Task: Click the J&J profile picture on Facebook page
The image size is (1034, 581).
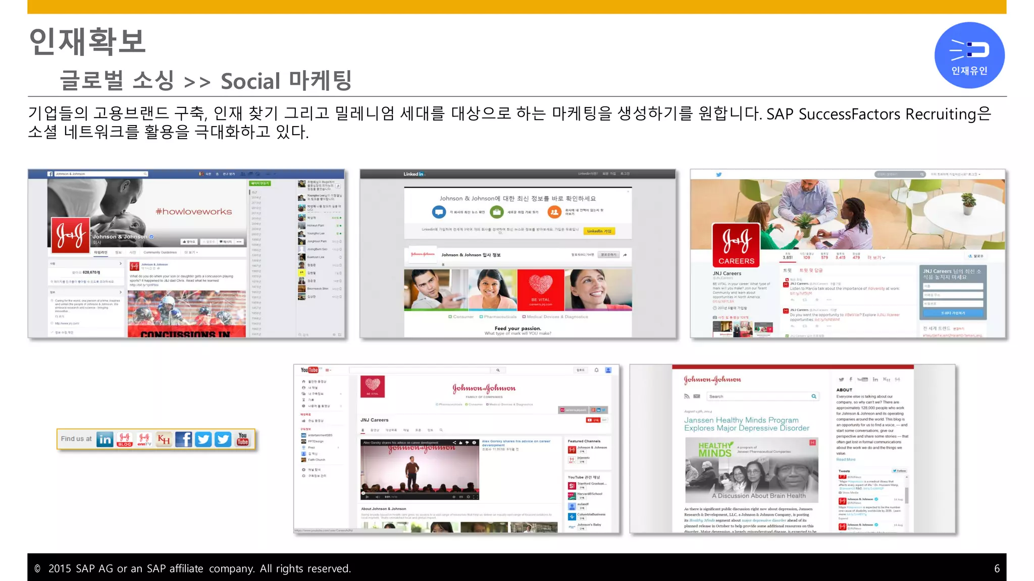Action: pyautogui.click(x=70, y=236)
